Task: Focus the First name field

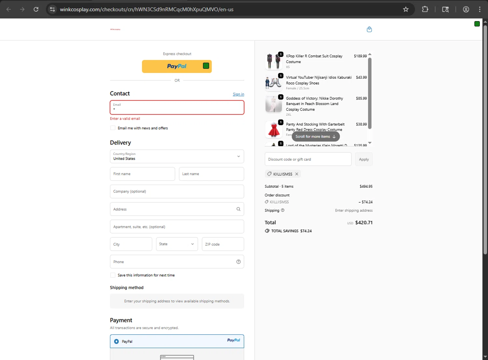Action: tap(142, 174)
